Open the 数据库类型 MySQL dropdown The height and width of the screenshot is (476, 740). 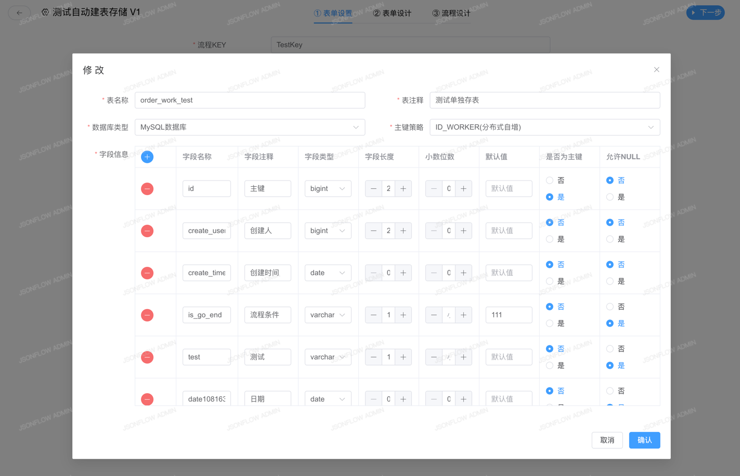250,127
